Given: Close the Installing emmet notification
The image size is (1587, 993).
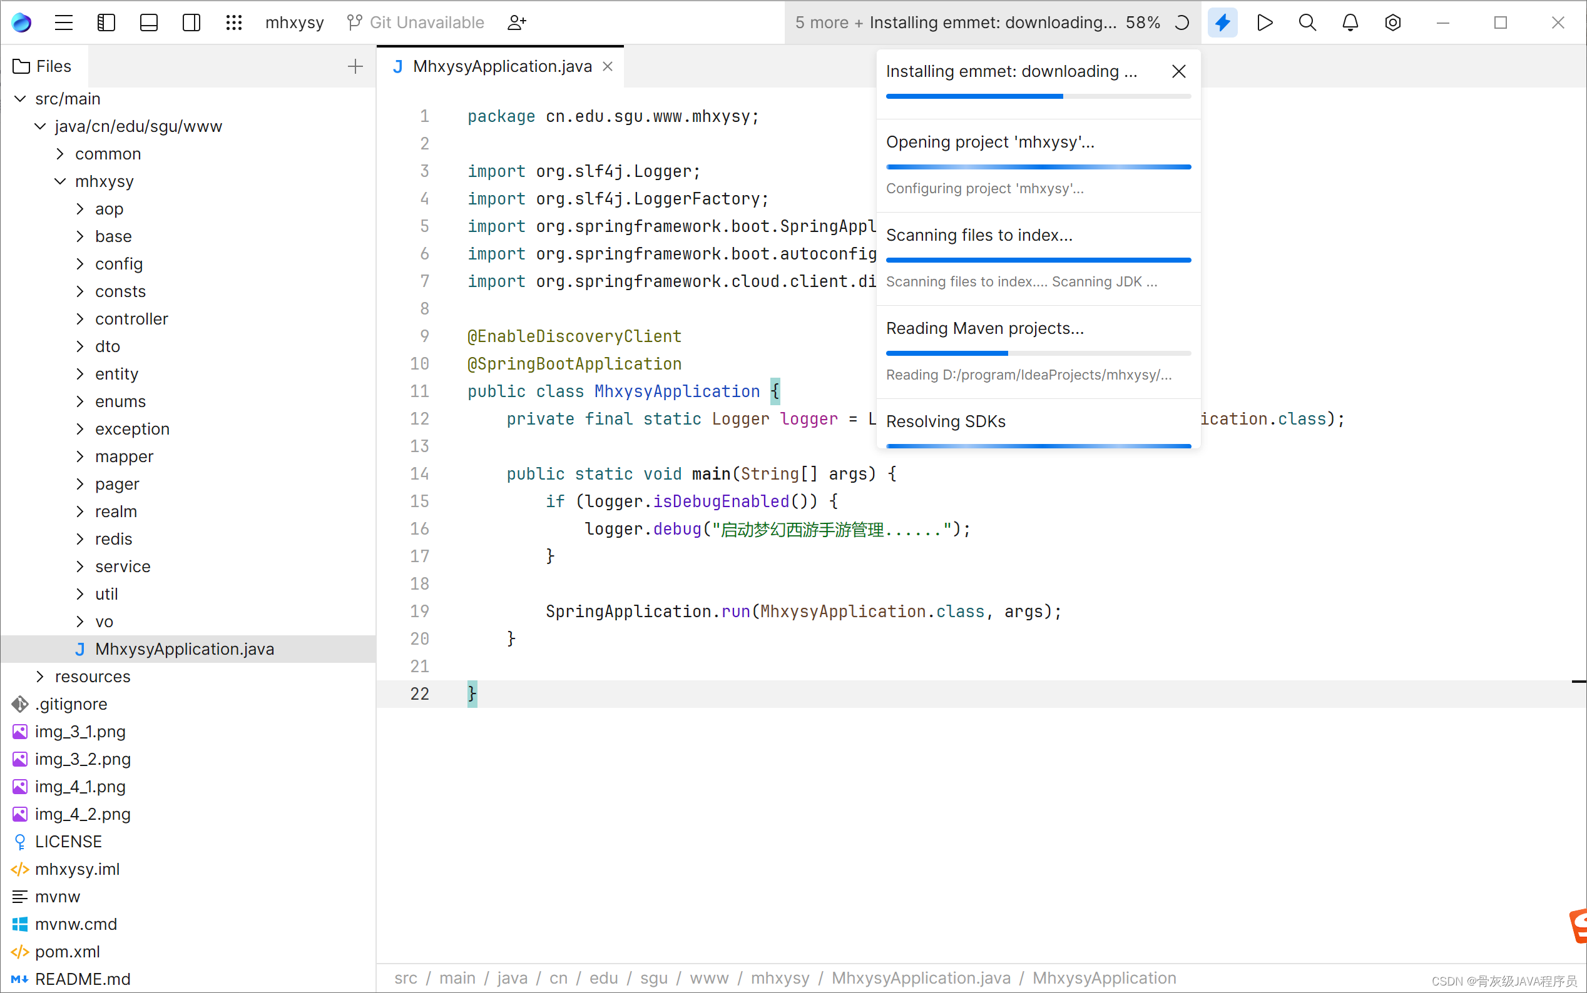Looking at the screenshot, I should [1180, 71].
